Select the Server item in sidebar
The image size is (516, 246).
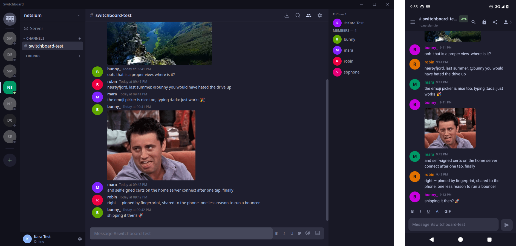click(53, 28)
